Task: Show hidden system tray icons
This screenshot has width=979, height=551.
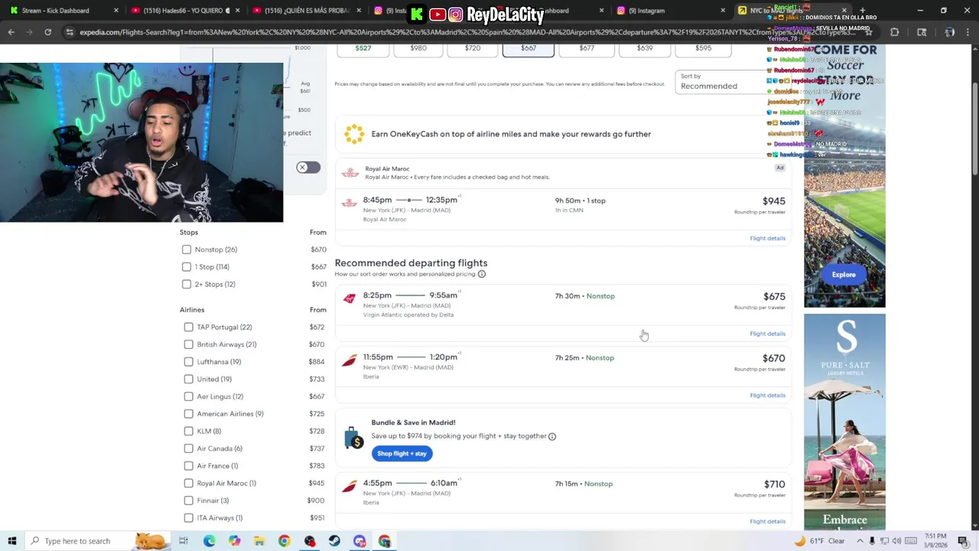Action: (860, 541)
